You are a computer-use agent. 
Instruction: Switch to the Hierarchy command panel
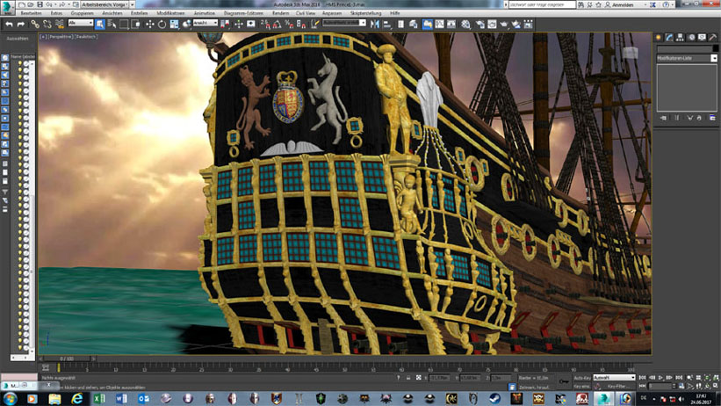click(680, 37)
